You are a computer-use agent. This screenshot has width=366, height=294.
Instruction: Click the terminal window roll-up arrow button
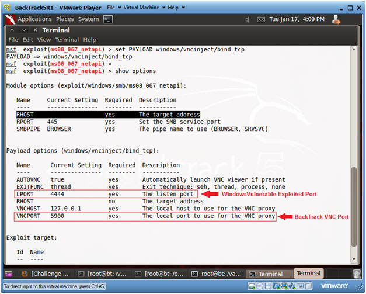click(12, 30)
